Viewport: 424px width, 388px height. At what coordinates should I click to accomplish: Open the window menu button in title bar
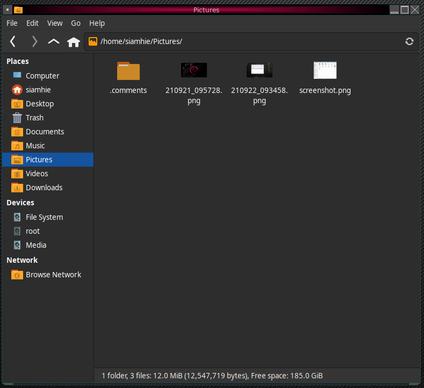pos(8,10)
